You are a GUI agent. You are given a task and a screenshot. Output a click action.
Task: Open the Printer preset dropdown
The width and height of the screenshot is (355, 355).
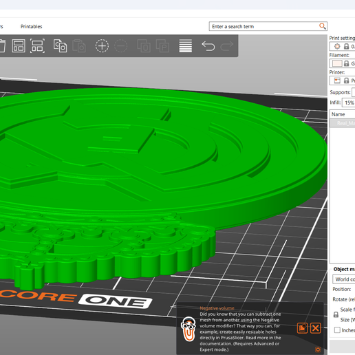tap(342, 80)
